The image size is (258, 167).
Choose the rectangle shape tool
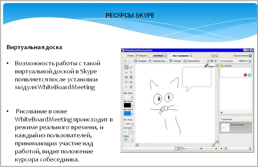pos(131,82)
